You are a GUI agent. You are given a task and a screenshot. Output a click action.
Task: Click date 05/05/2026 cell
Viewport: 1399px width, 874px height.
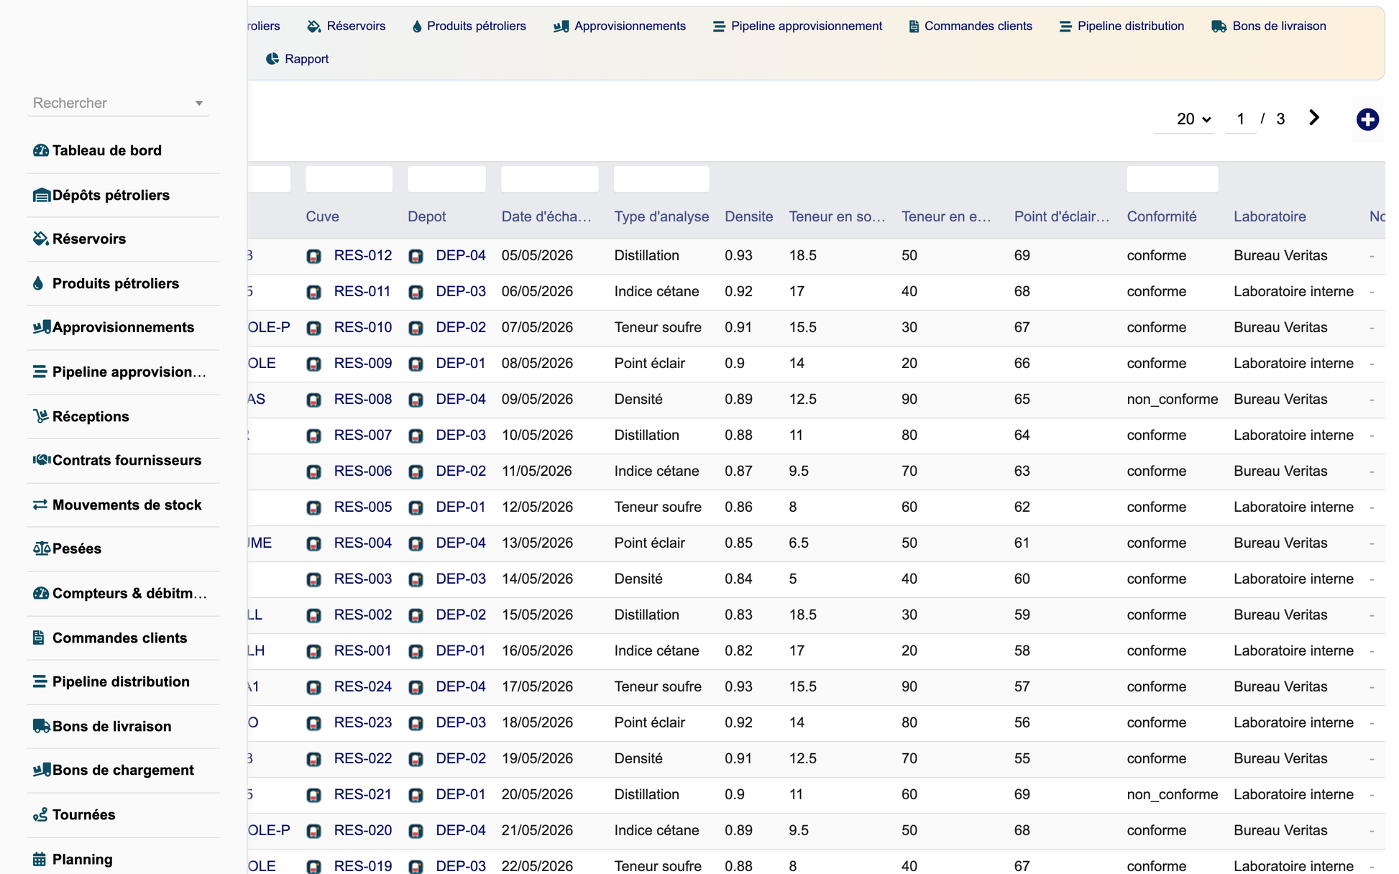537,255
